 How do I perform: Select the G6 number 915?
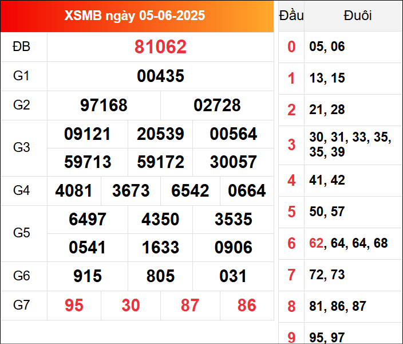pos(88,276)
